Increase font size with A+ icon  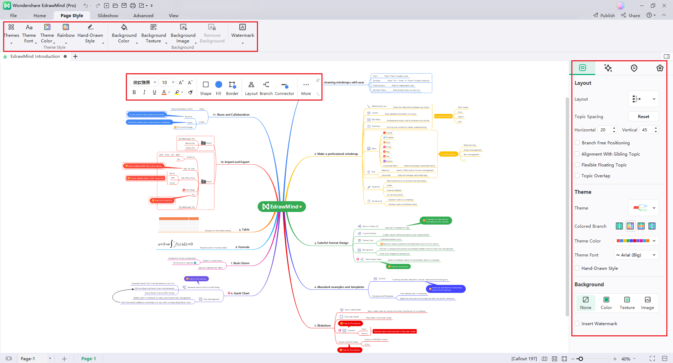coord(181,82)
